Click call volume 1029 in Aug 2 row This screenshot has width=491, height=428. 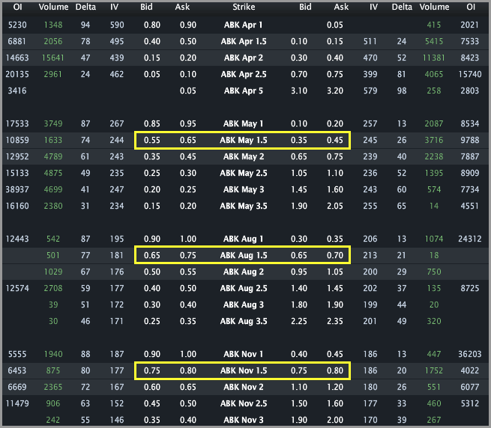click(x=53, y=272)
